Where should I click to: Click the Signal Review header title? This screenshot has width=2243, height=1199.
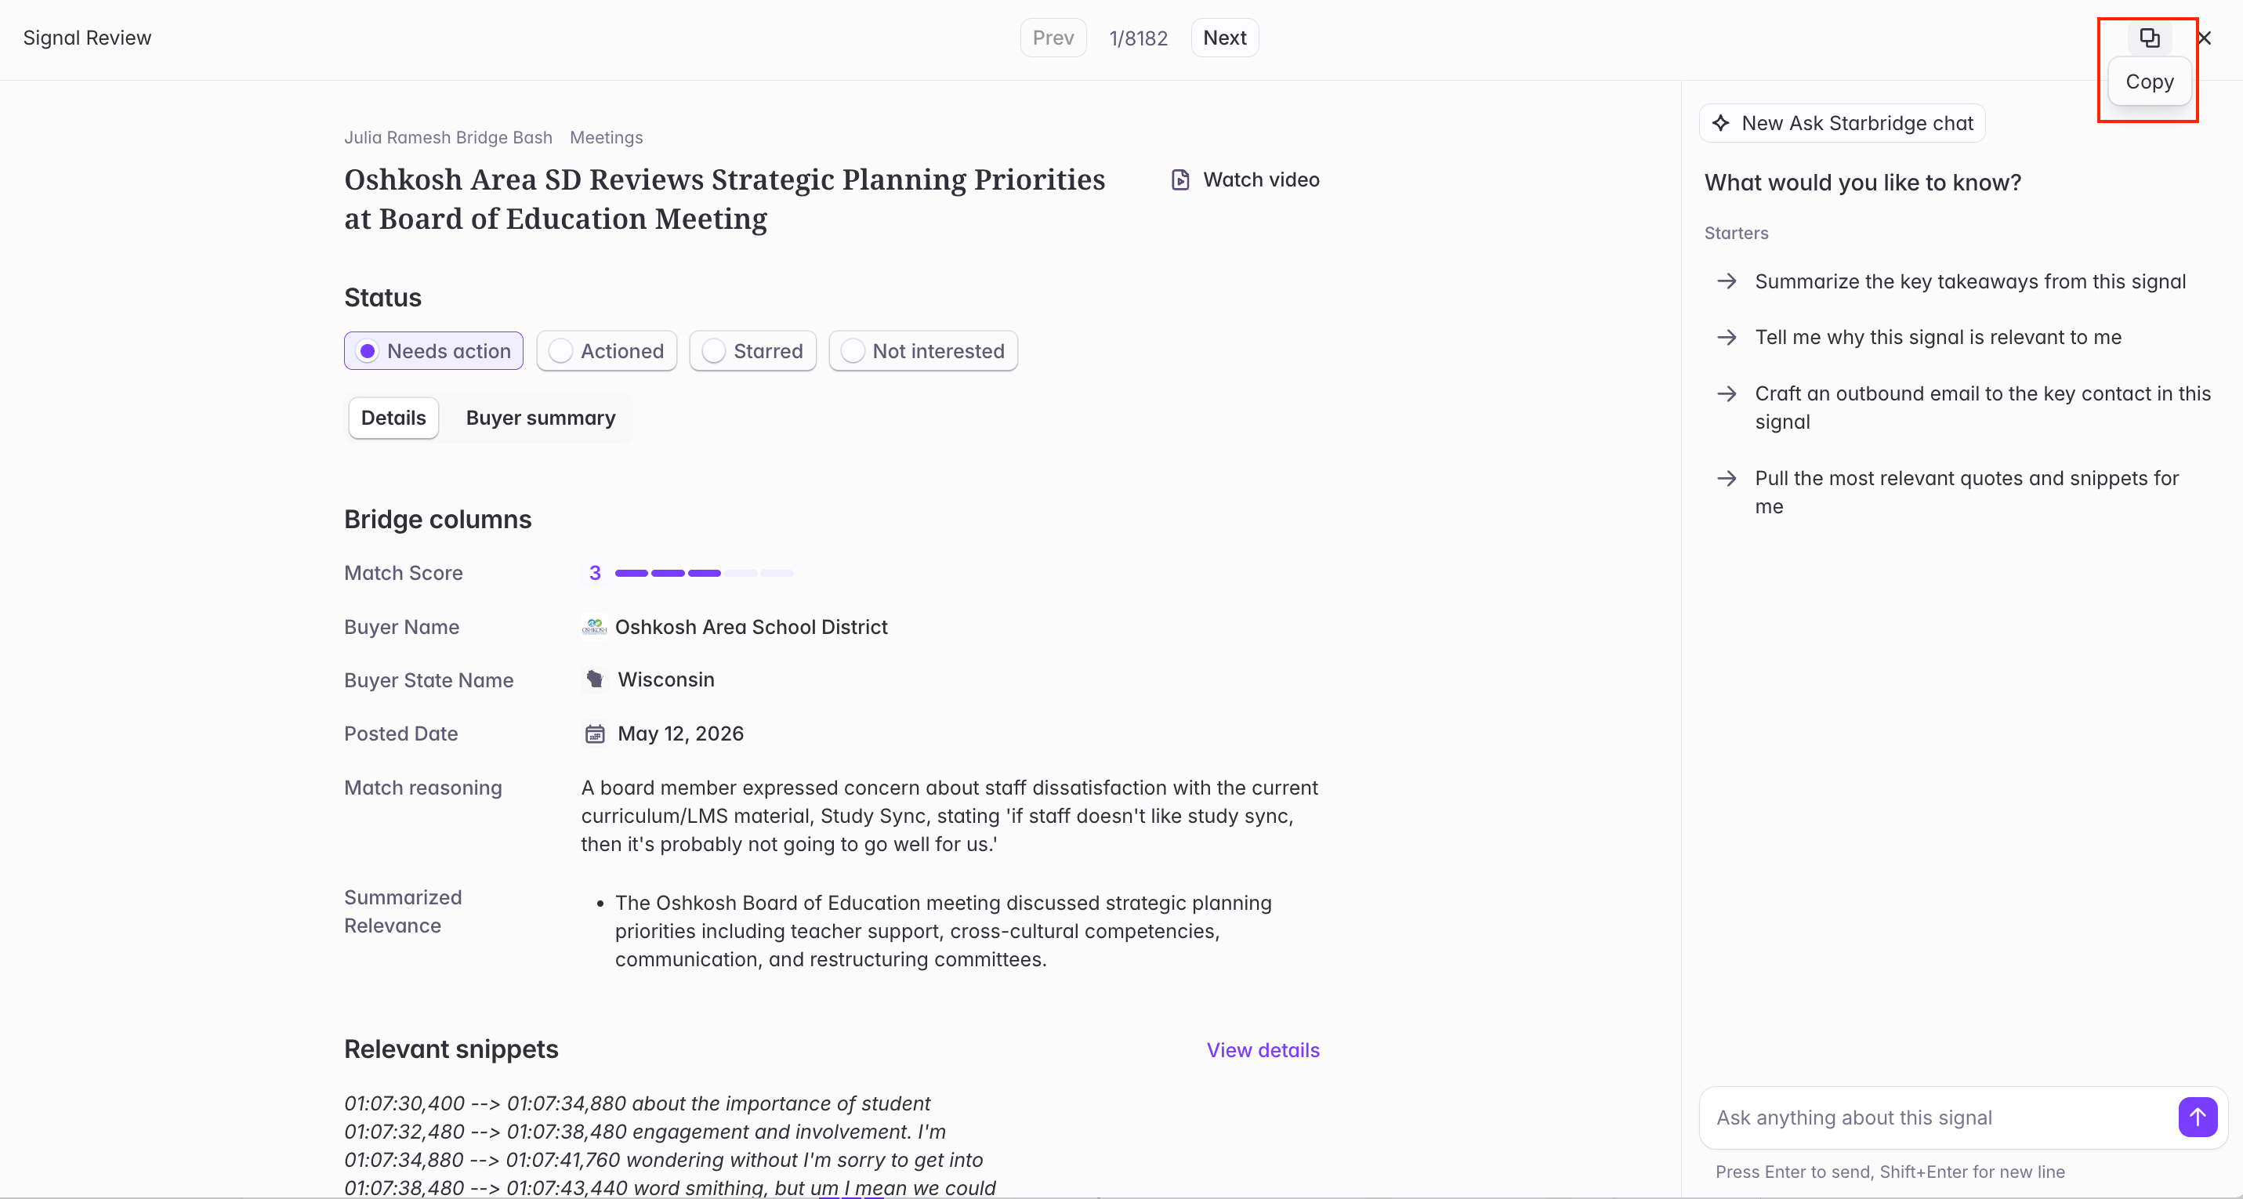87,38
